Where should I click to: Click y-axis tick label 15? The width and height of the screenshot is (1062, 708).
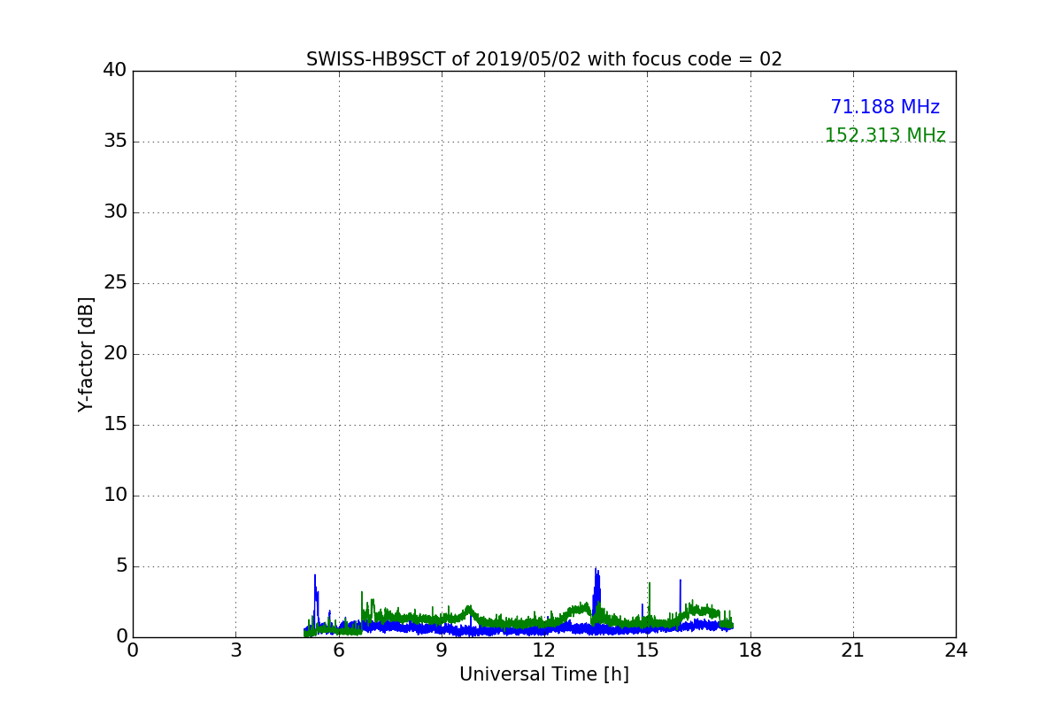point(115,425)
